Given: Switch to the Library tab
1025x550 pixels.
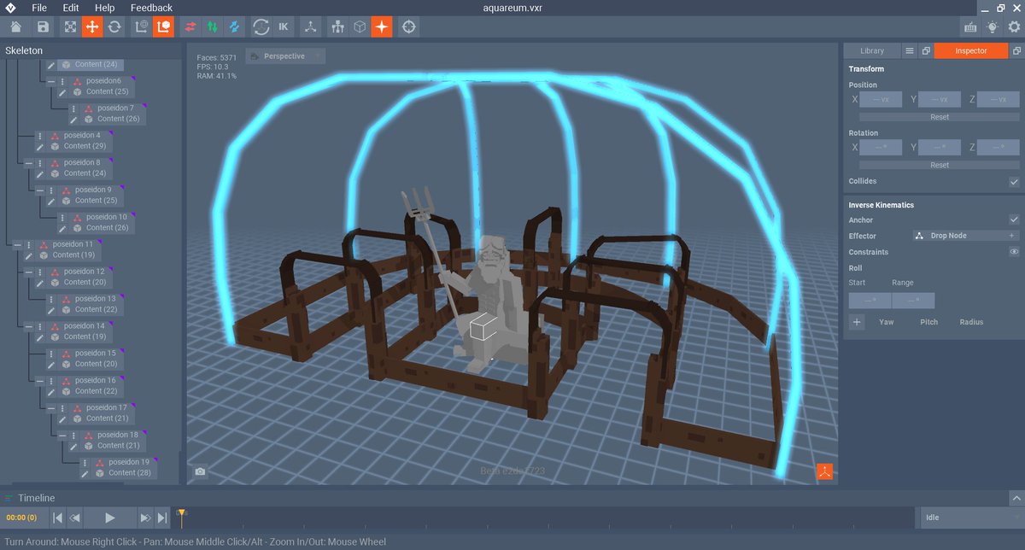Looking at the screenshot, I should click(x=872, y=51).
